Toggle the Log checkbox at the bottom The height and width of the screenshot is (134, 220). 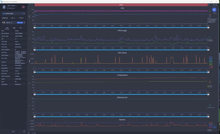pos(32,133)
